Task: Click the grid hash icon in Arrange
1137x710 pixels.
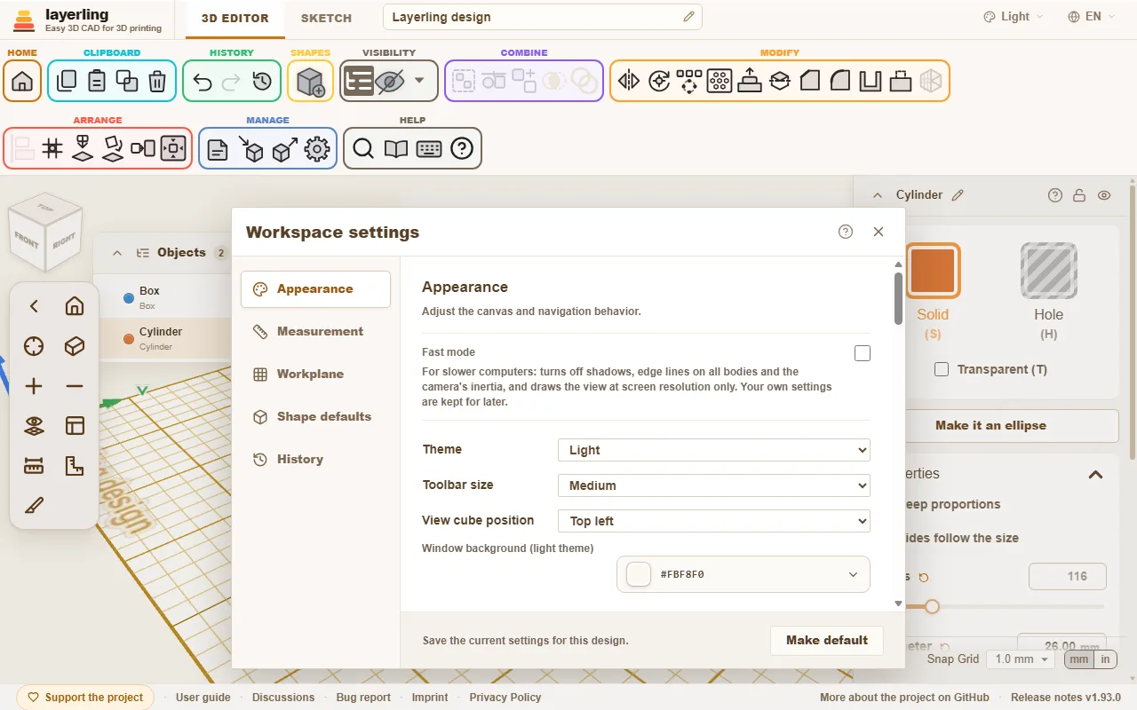Action: [52, 148]
